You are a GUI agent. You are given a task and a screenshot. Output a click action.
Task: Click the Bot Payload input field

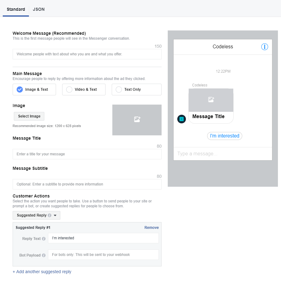coord(103,254)
